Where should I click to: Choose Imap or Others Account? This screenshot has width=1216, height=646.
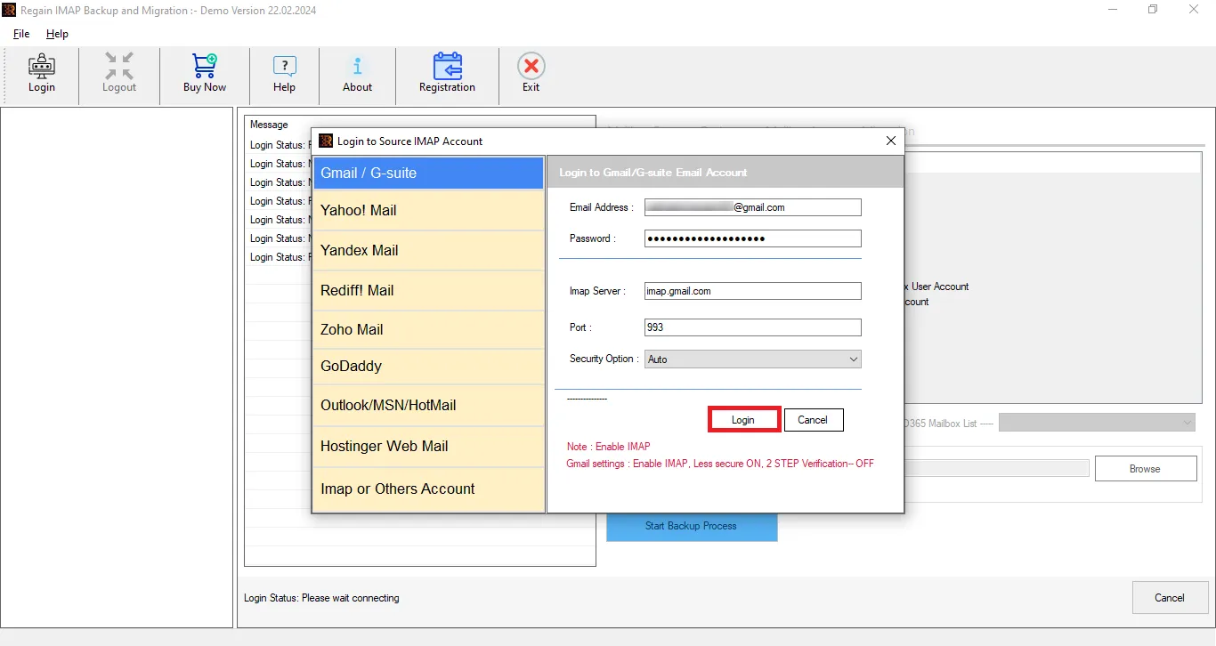(x=428, y=489)
